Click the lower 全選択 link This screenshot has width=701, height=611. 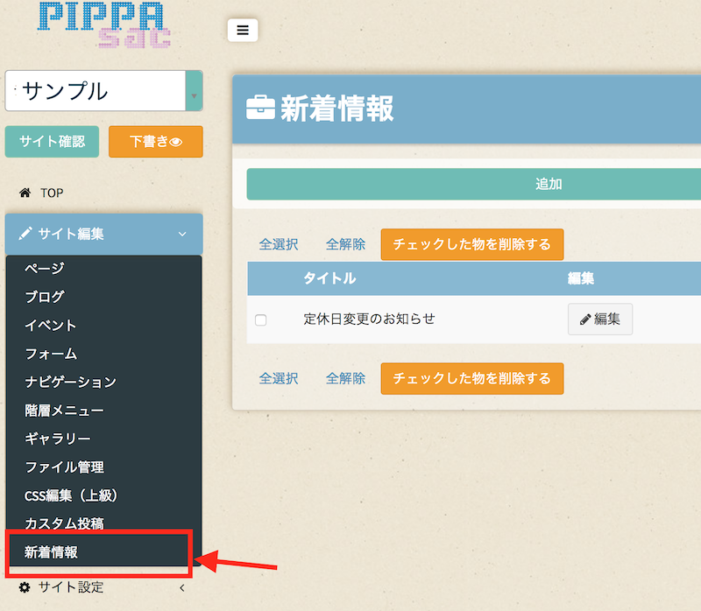coord(279,378)
